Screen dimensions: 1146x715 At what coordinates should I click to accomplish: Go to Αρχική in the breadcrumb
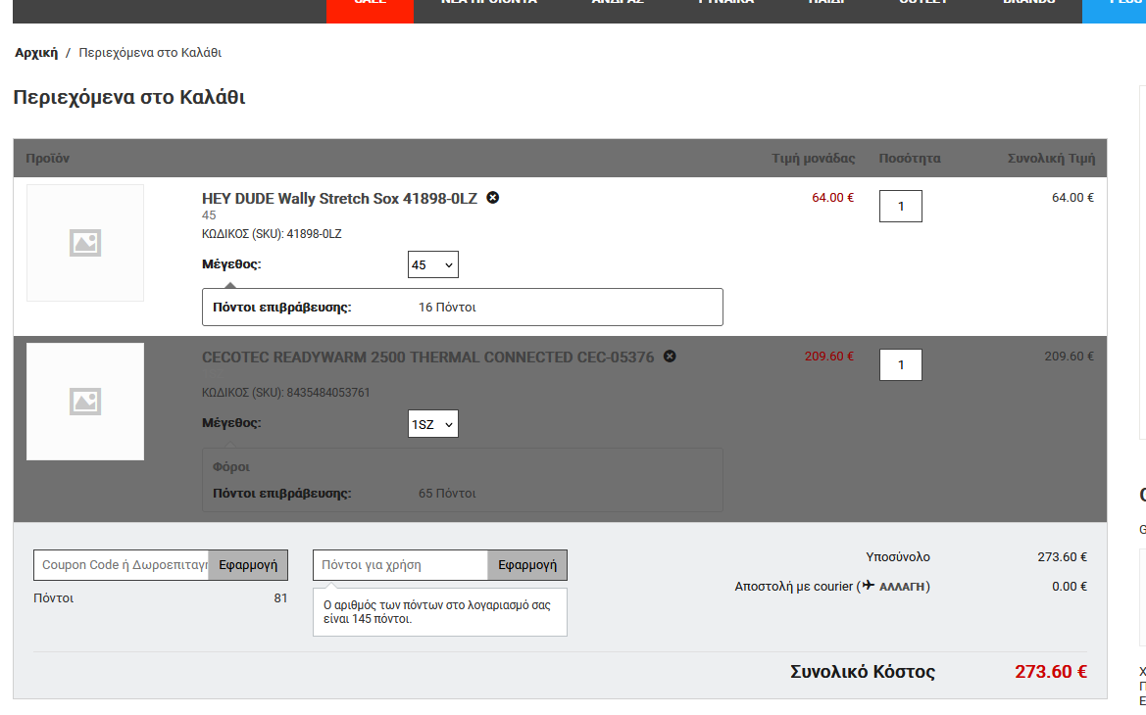click(x=36, y=53)
